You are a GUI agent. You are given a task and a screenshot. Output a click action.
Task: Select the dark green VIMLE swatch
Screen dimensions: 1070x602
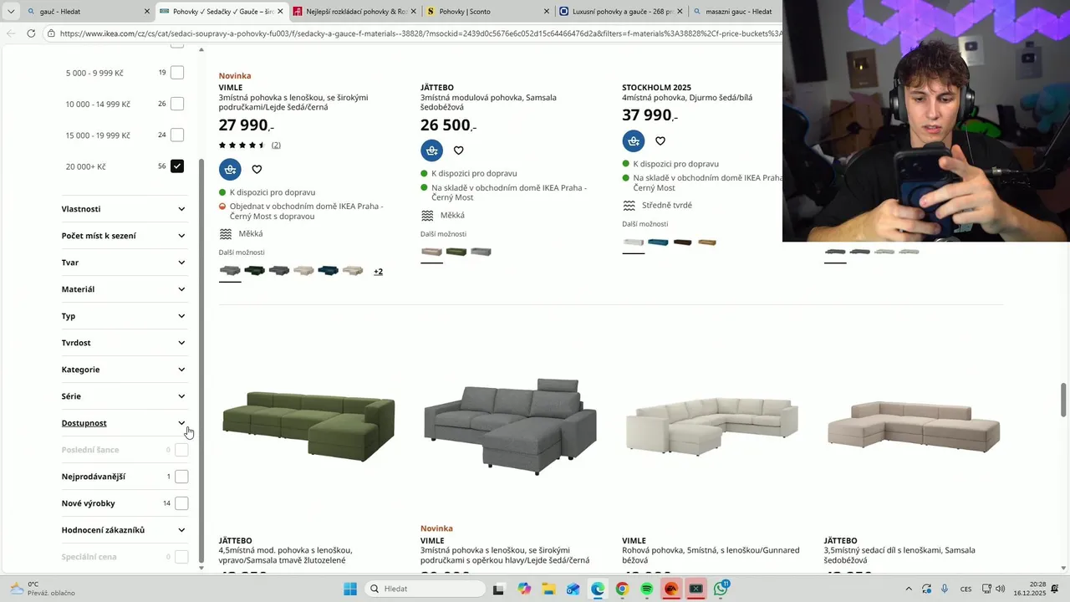(254, 271)
